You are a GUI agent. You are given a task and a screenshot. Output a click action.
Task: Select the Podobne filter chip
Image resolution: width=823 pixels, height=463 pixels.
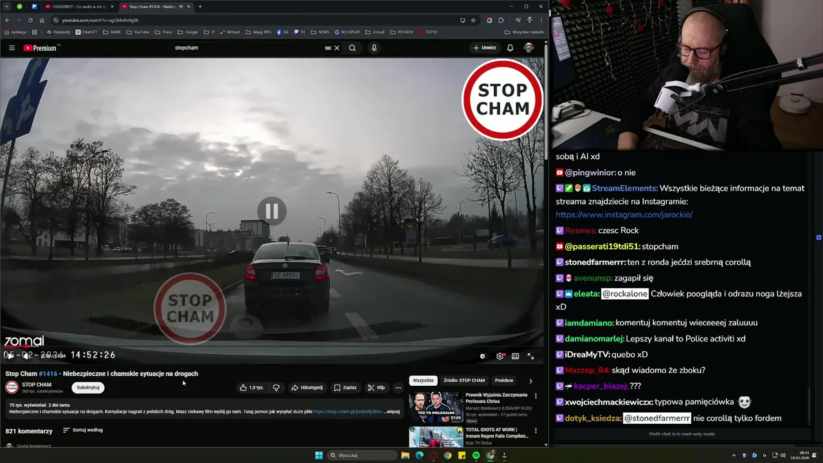(x=504, y=381)
